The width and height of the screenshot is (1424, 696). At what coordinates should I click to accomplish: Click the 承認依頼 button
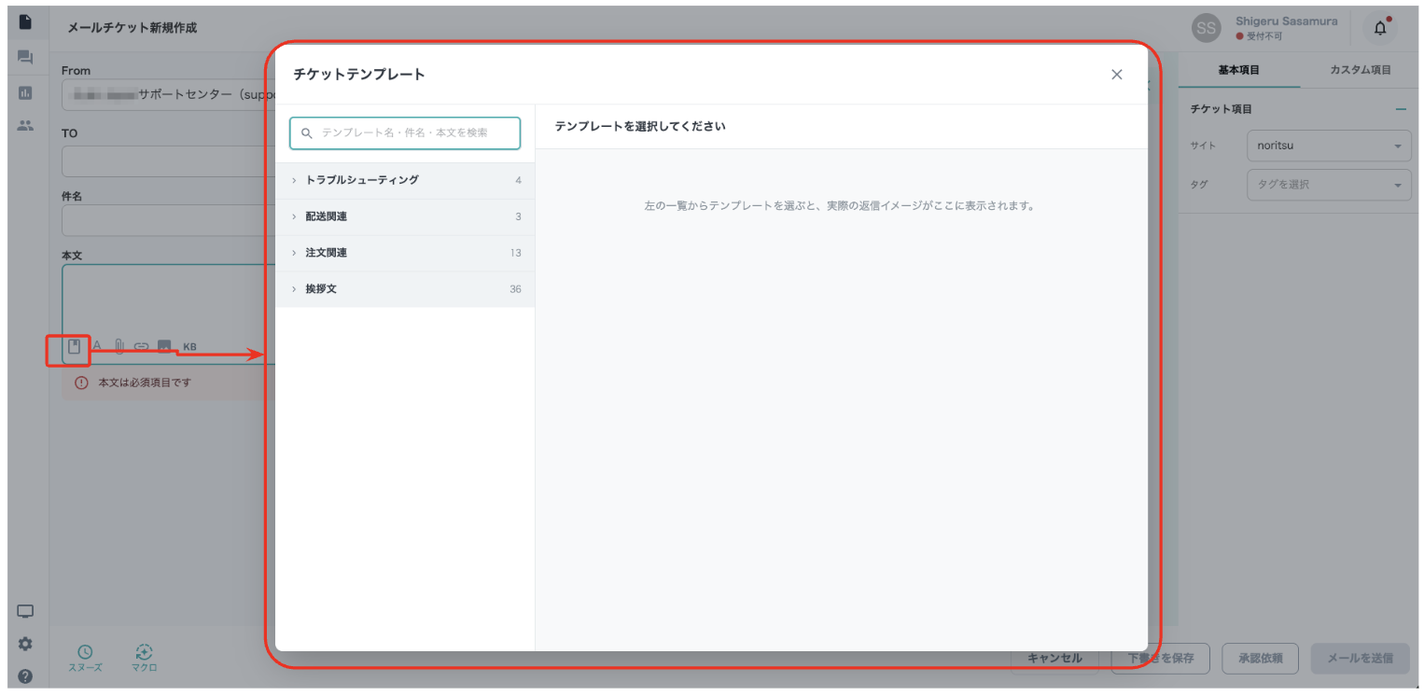[1261, 658]
